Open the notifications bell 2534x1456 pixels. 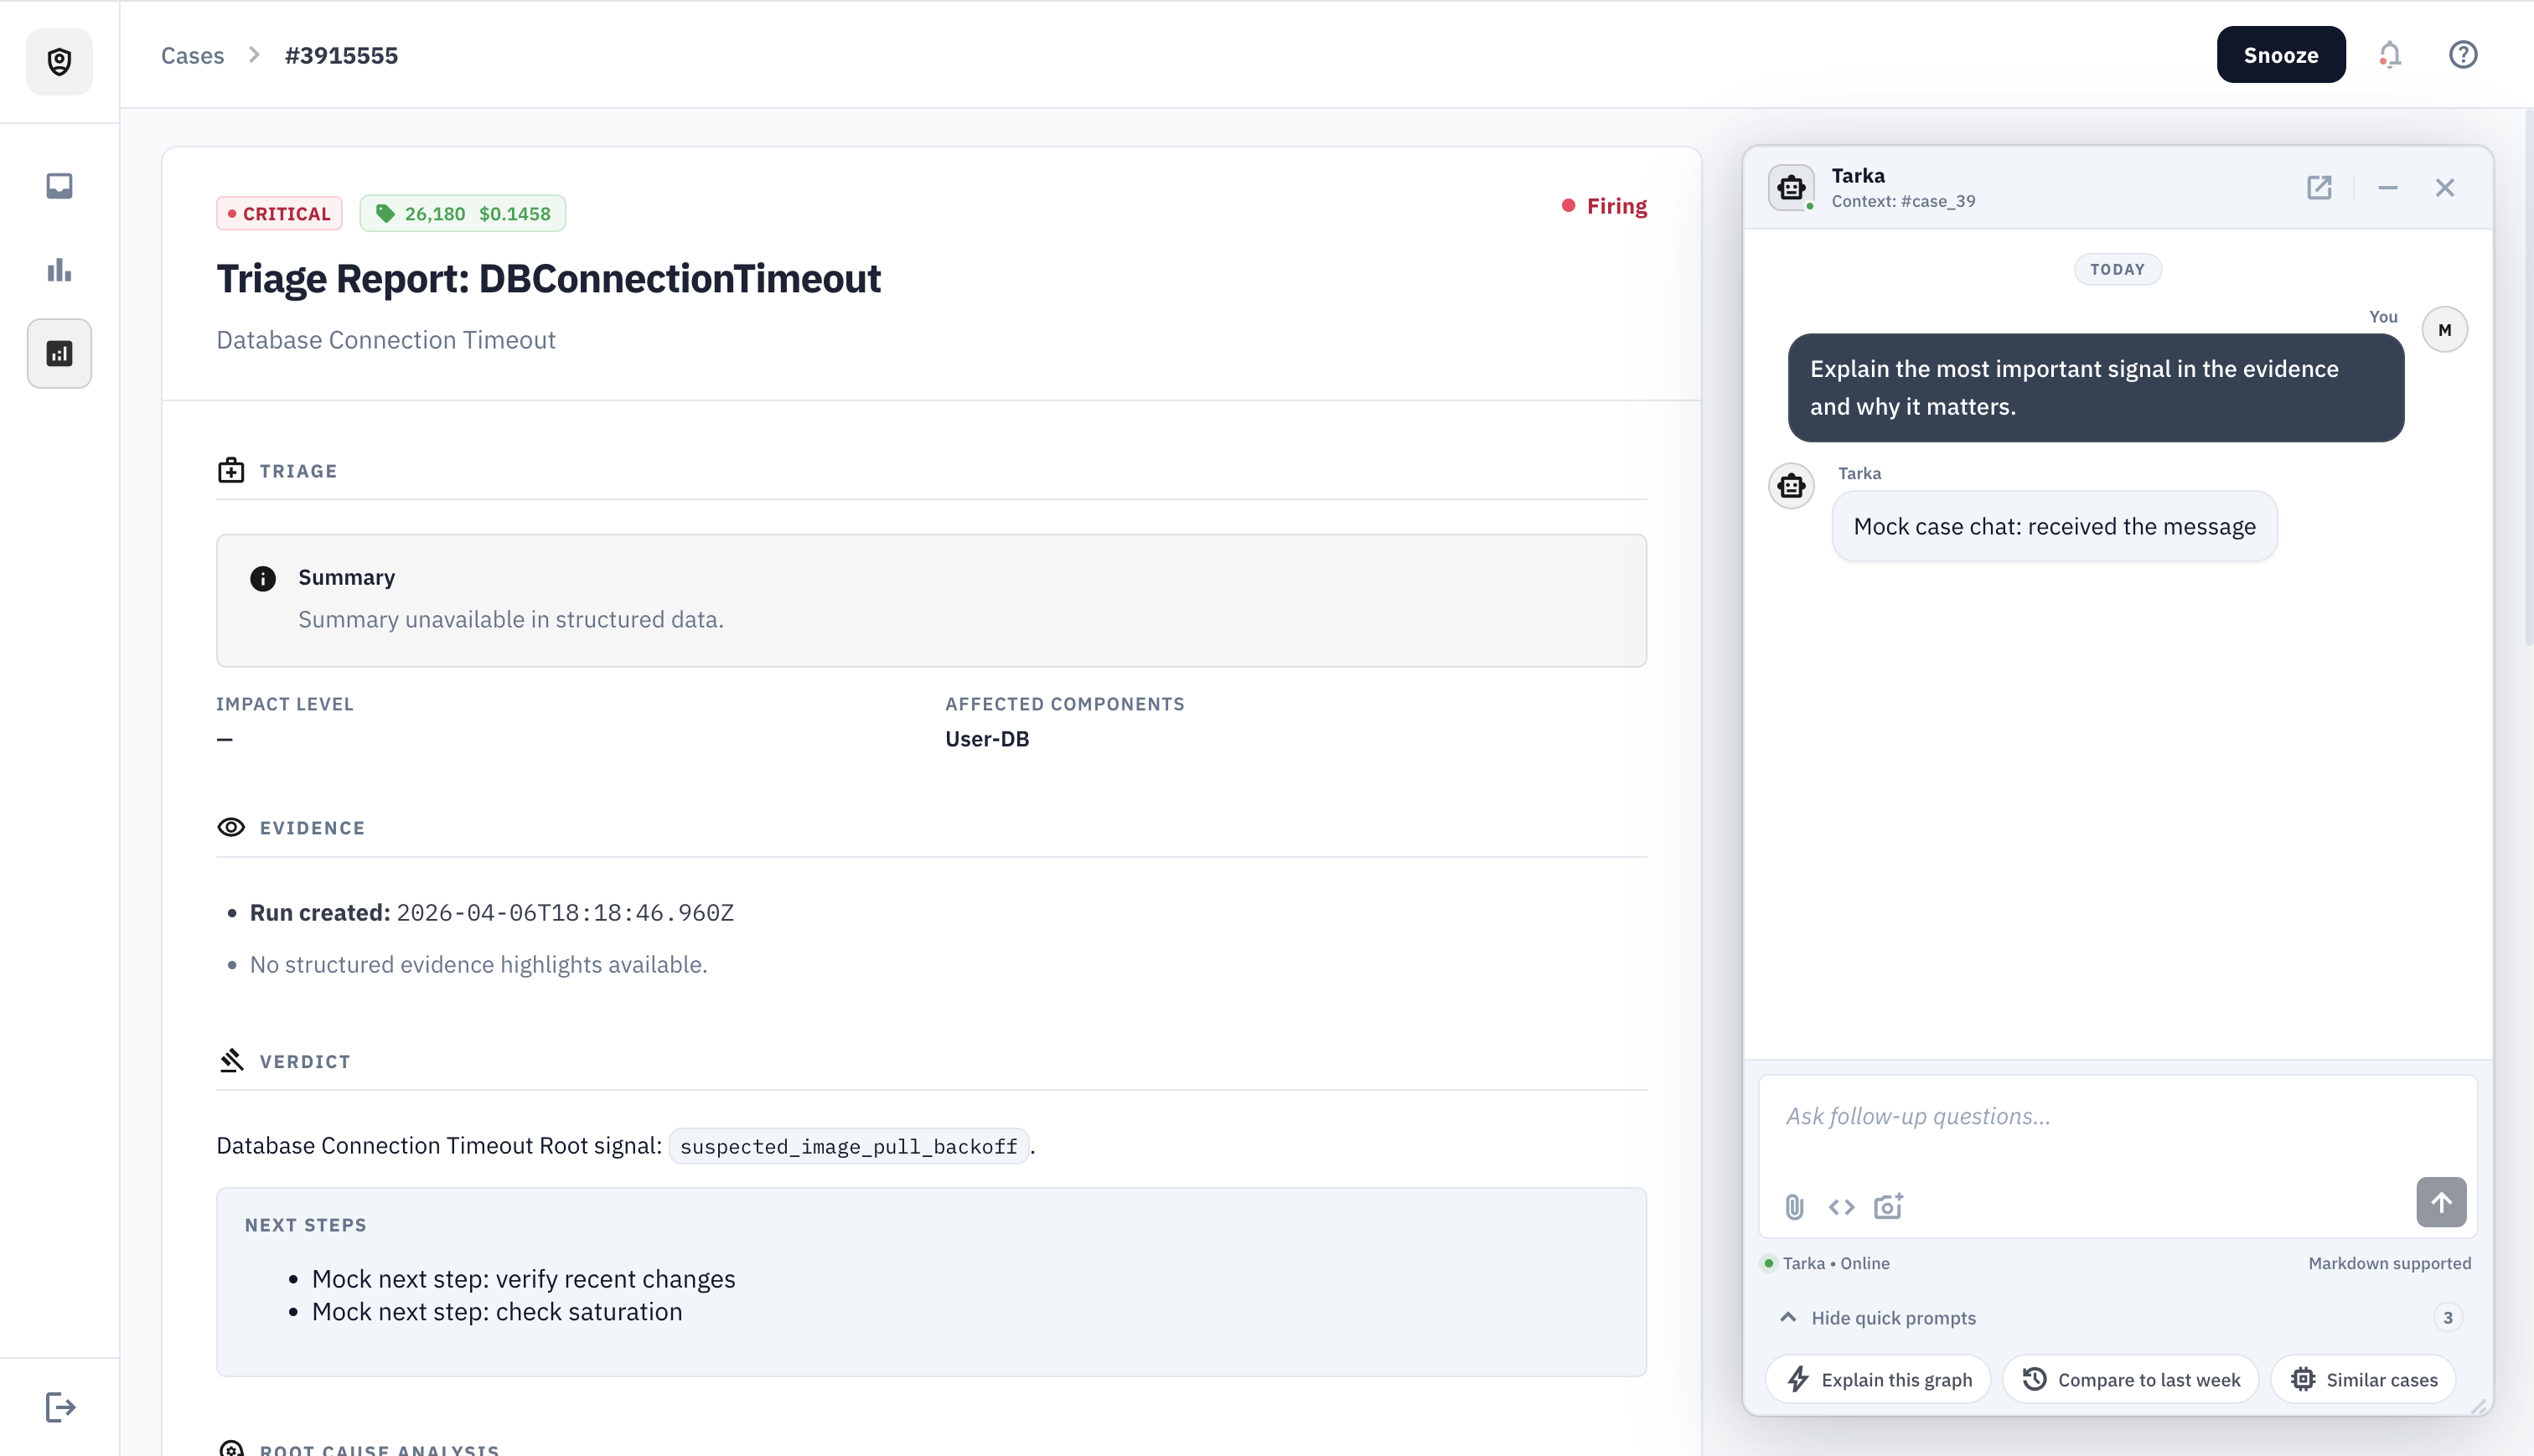(x=2389, y=55)
